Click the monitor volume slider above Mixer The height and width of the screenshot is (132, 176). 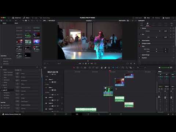[165, 67]
